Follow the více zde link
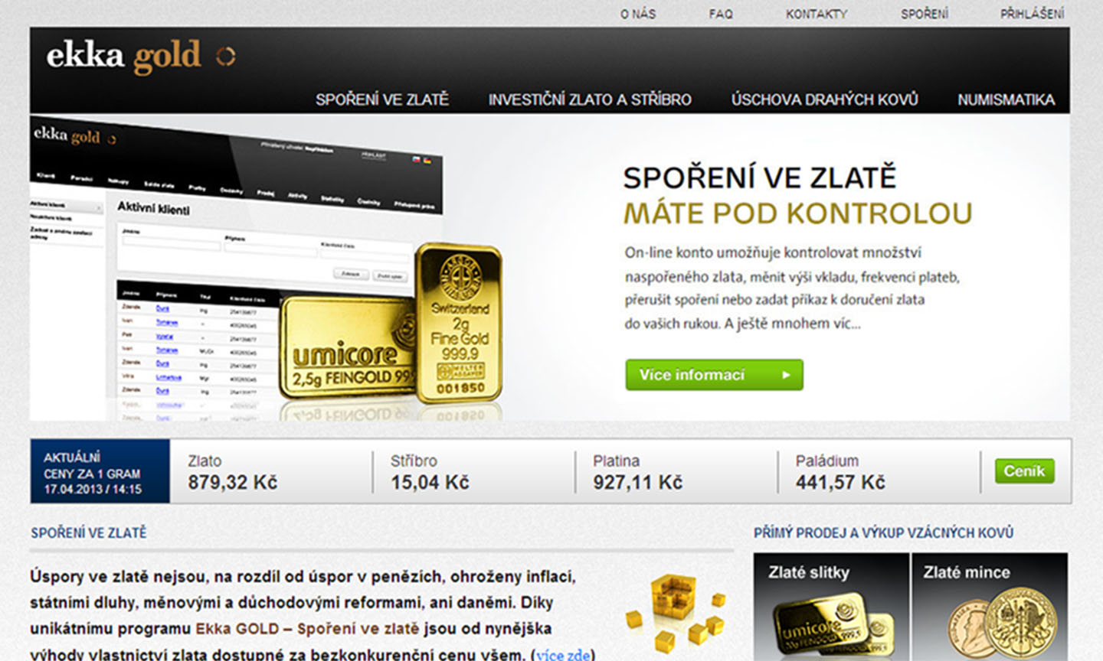1103x661 pixels. pos(563,655)
